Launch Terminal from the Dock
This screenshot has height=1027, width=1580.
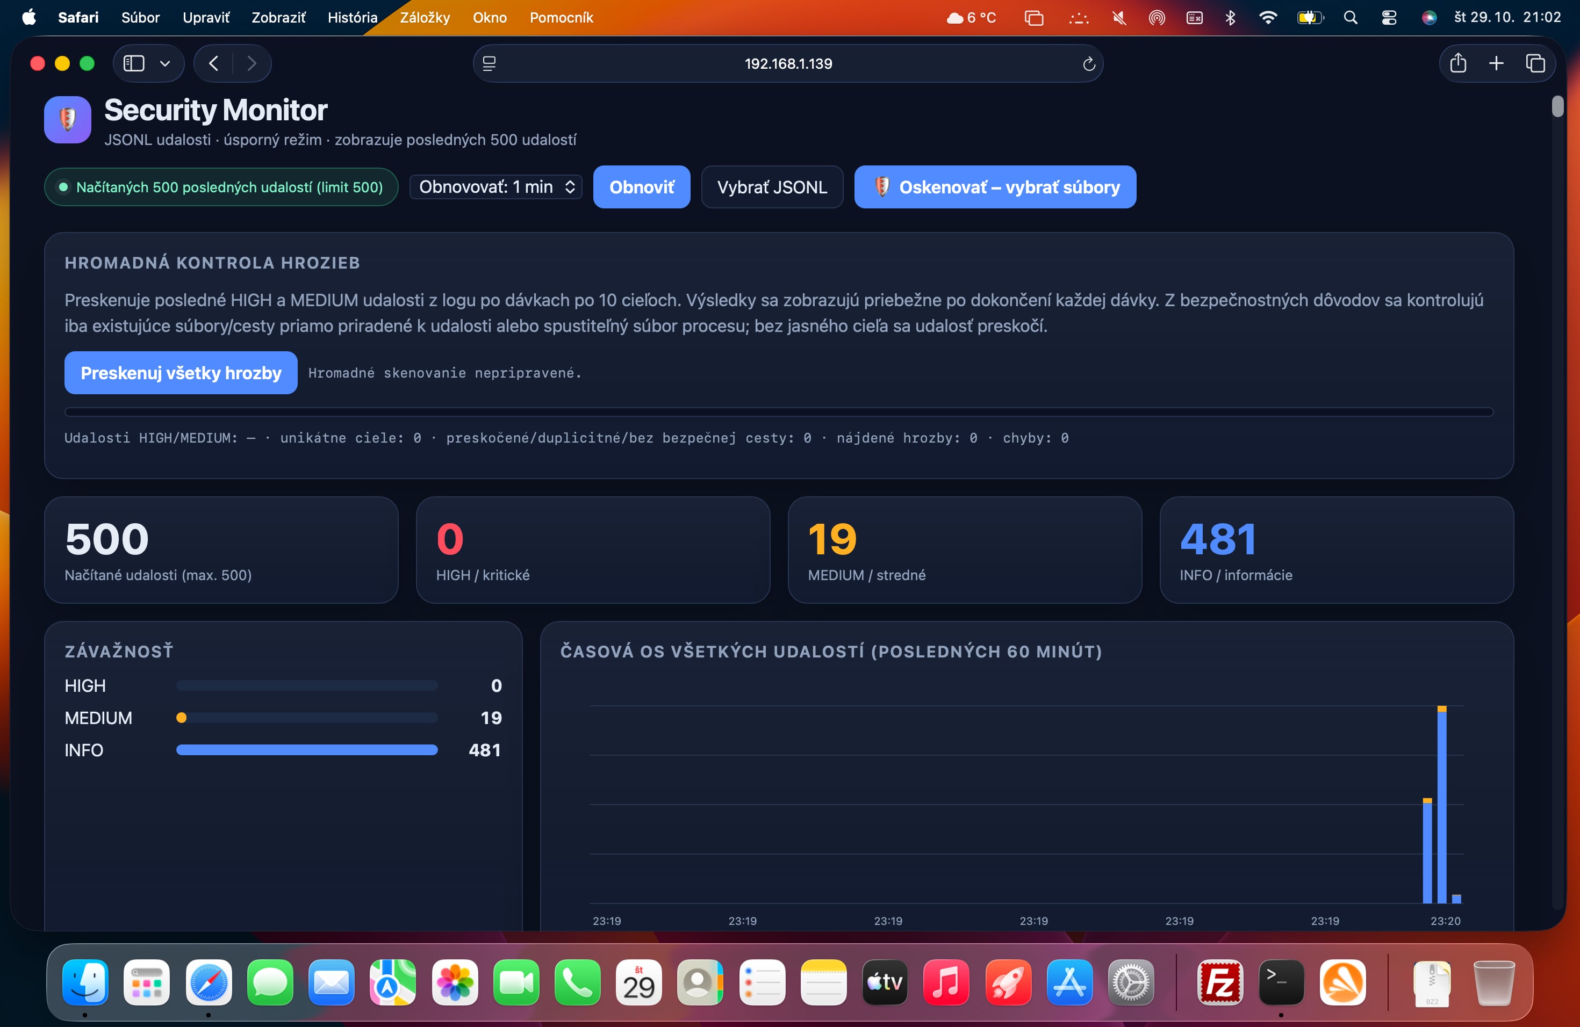coord(1281,982)
